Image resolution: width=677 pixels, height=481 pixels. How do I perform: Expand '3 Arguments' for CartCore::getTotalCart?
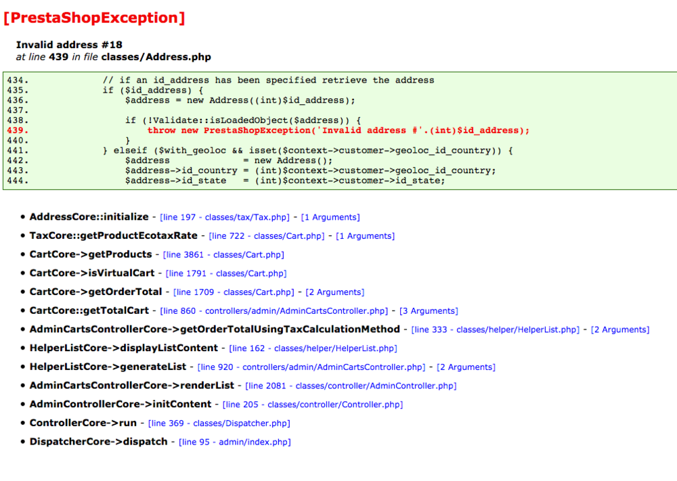(429, 311)
